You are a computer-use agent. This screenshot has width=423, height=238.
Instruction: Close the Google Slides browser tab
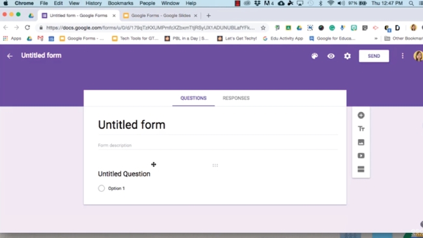pos(196,16)
